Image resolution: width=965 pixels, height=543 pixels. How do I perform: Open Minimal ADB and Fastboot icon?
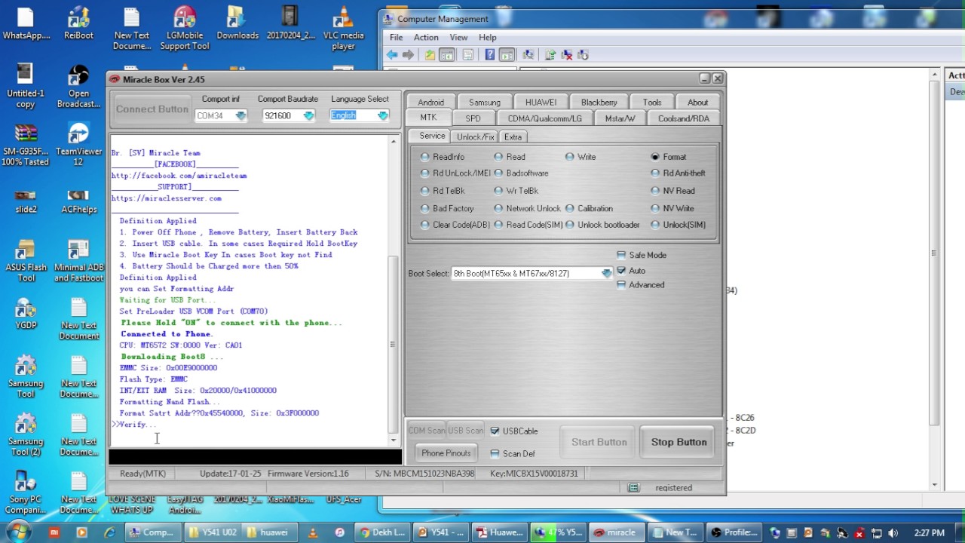(x=78, y=261)
